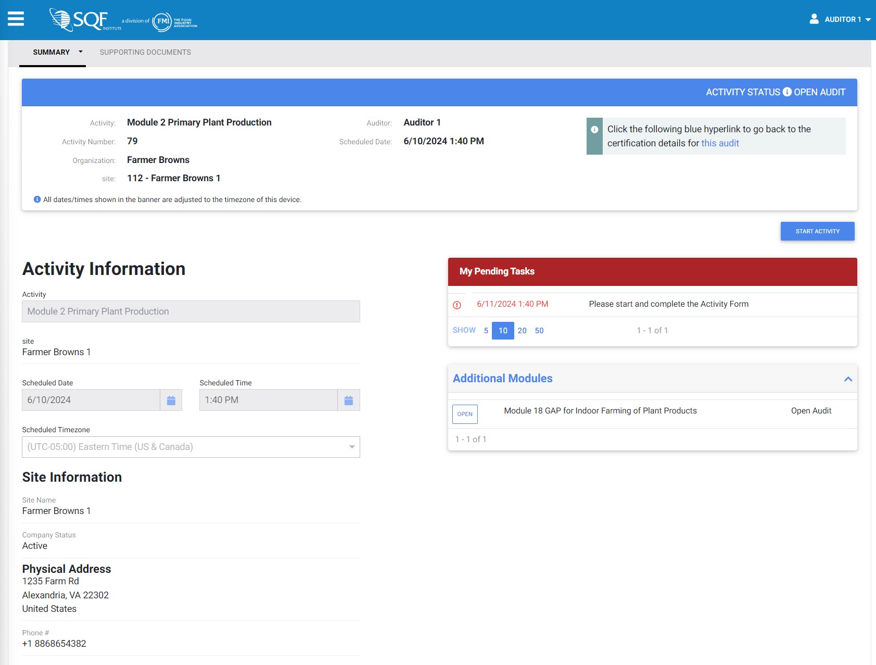Switch to the Supporting Documents tab
Image resolution: width=876 pixels, height=665 pixels.
coord(145,52)
